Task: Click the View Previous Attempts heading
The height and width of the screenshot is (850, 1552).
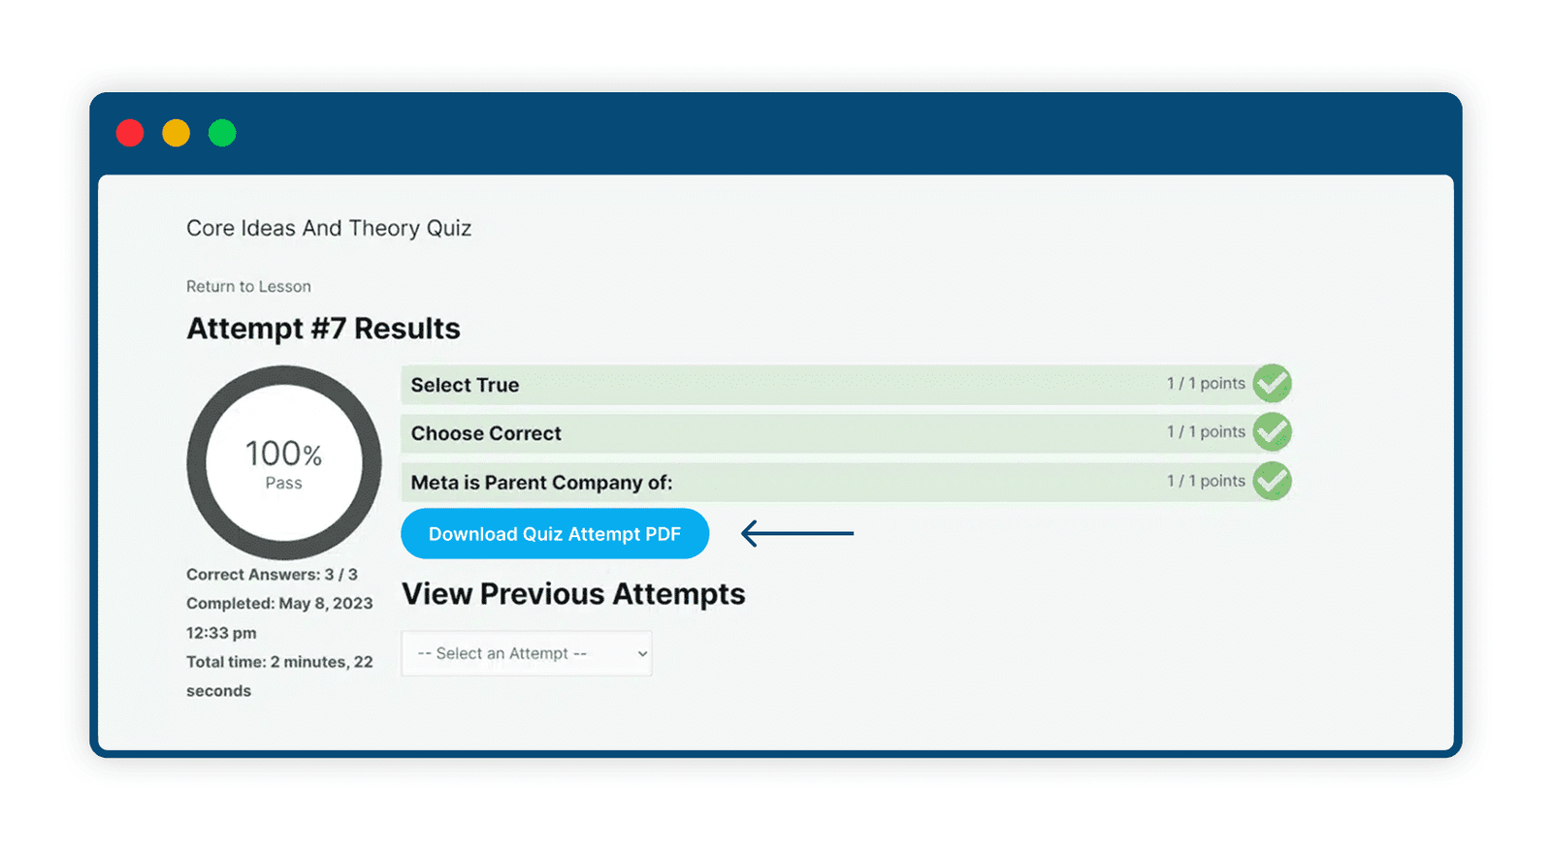Action: click(x=573, y=594)
